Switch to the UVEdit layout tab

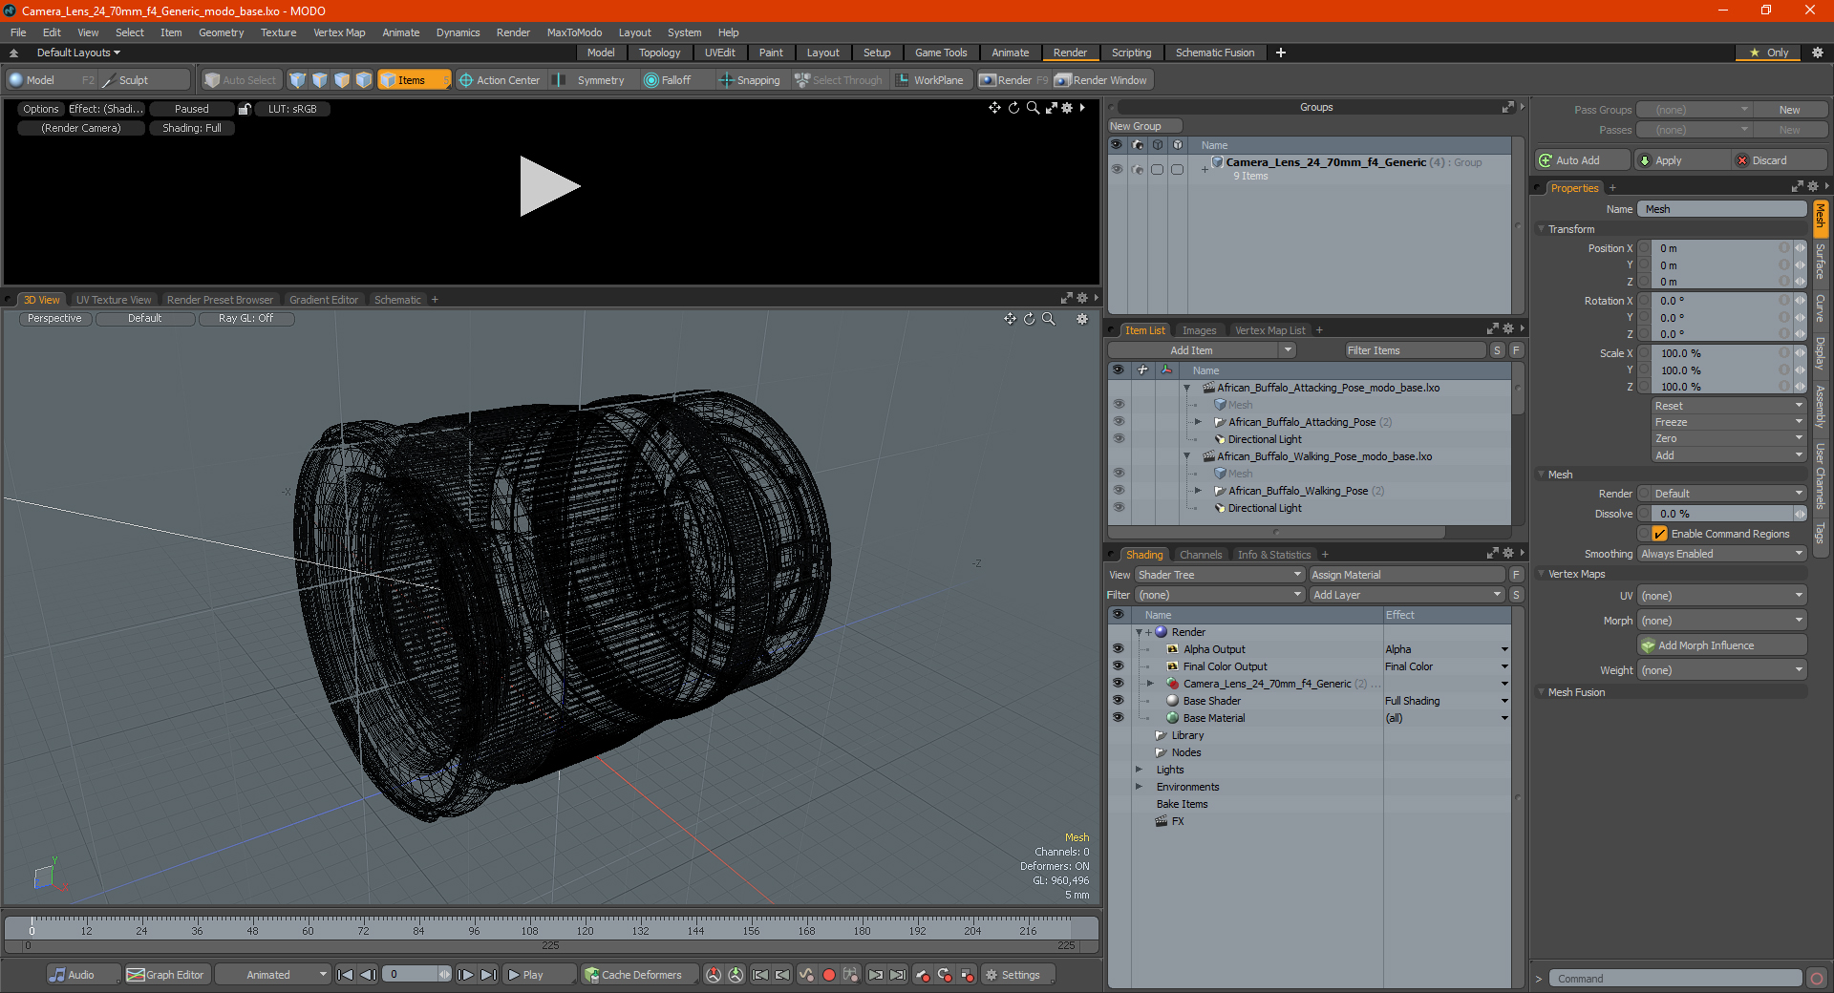(719, 53)
